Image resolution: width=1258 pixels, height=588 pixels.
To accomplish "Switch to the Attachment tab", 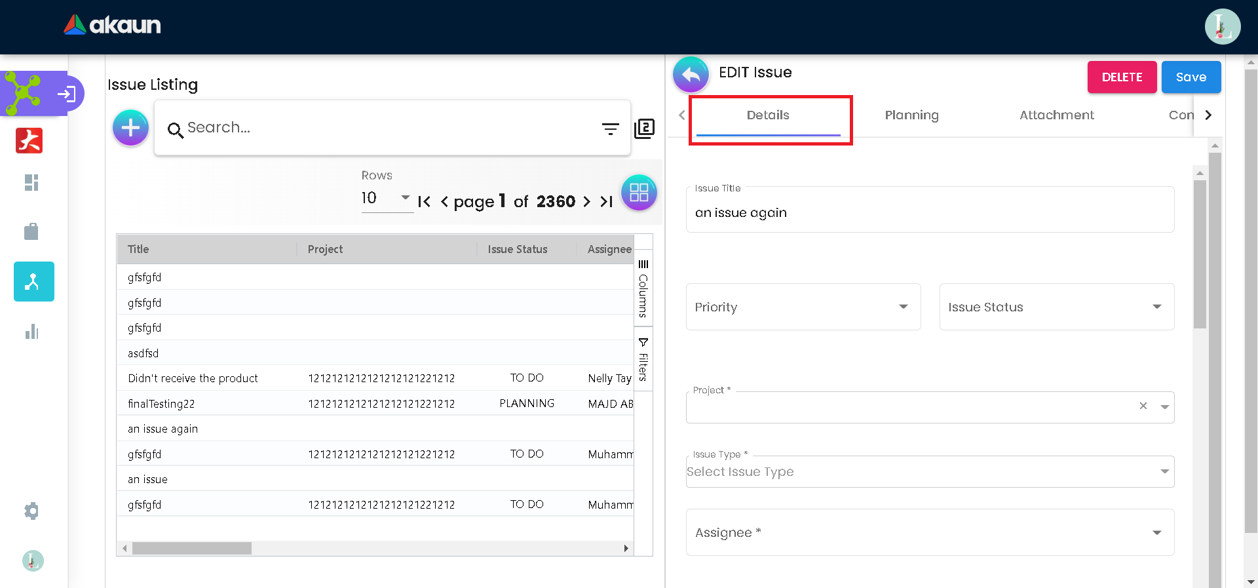I will tap(1057, 115).
